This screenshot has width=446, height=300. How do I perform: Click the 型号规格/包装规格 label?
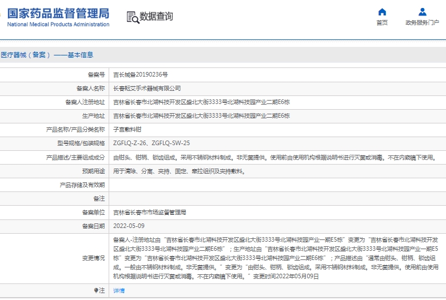click(81, 143)
